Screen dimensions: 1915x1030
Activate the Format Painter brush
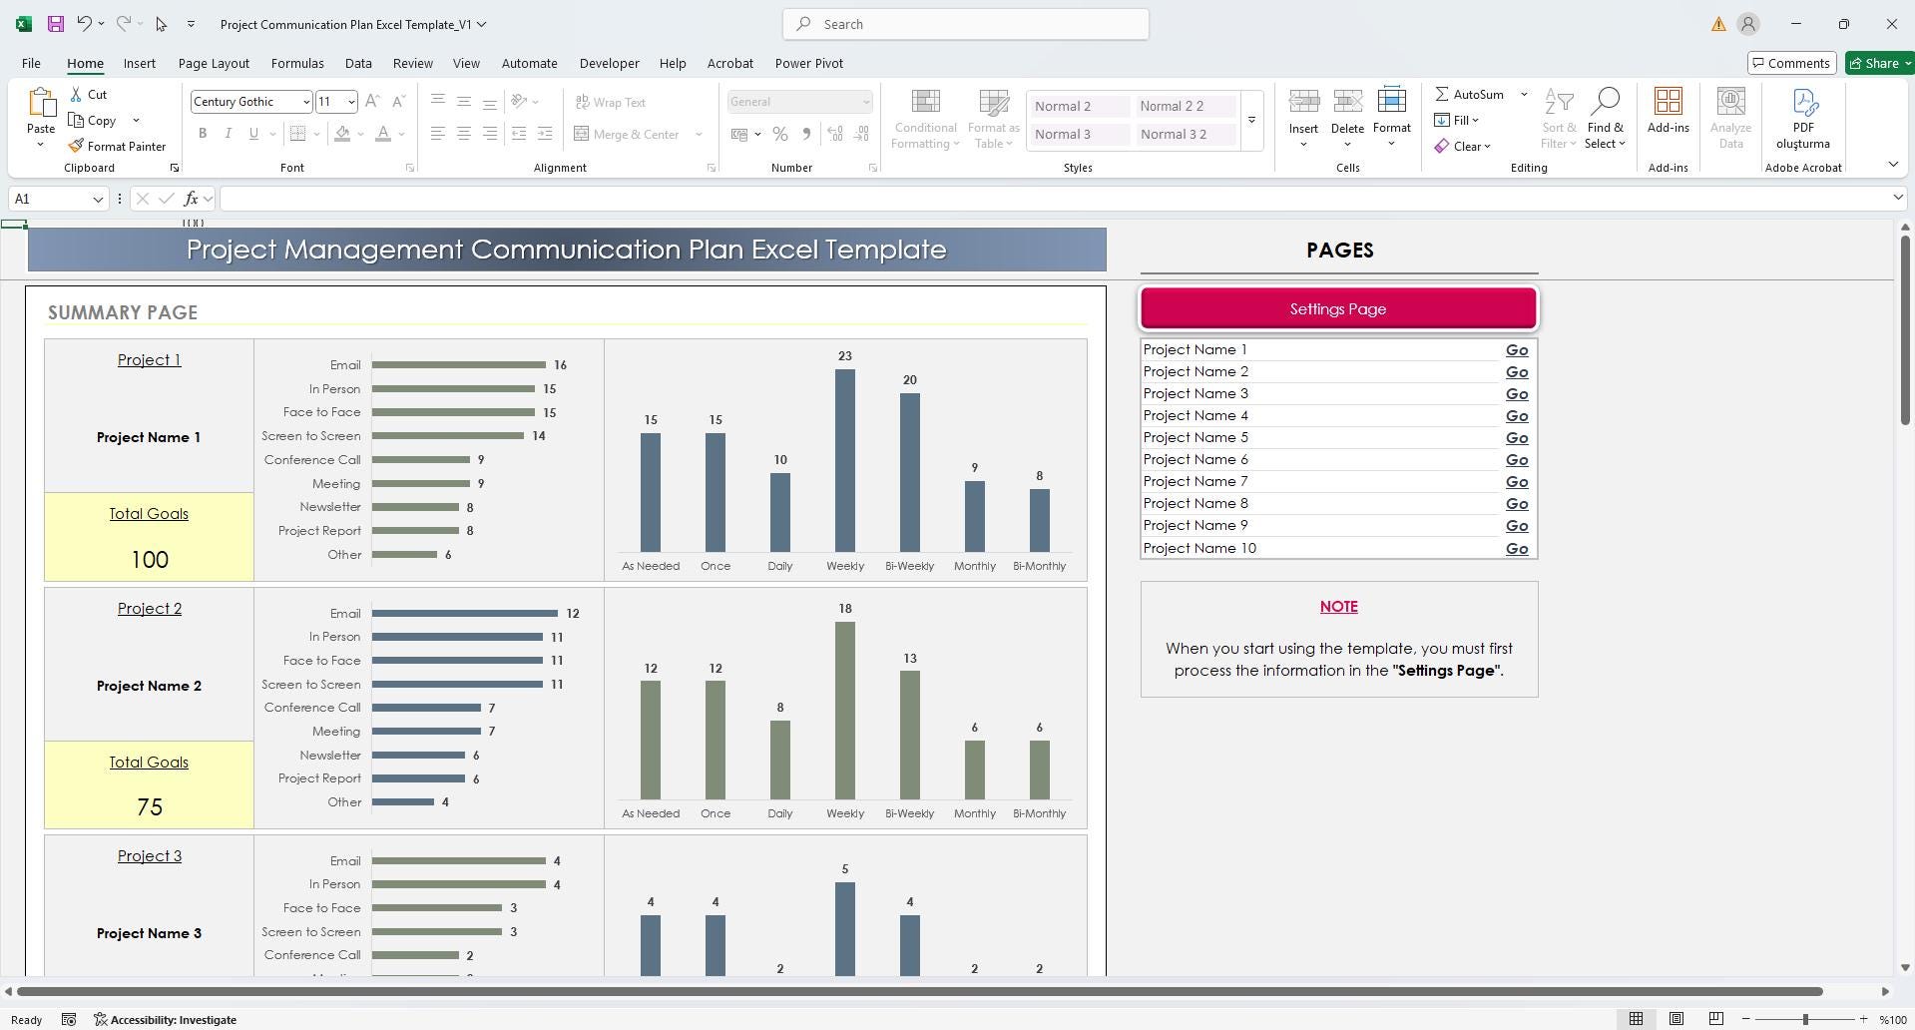click(x=76, y=146)
